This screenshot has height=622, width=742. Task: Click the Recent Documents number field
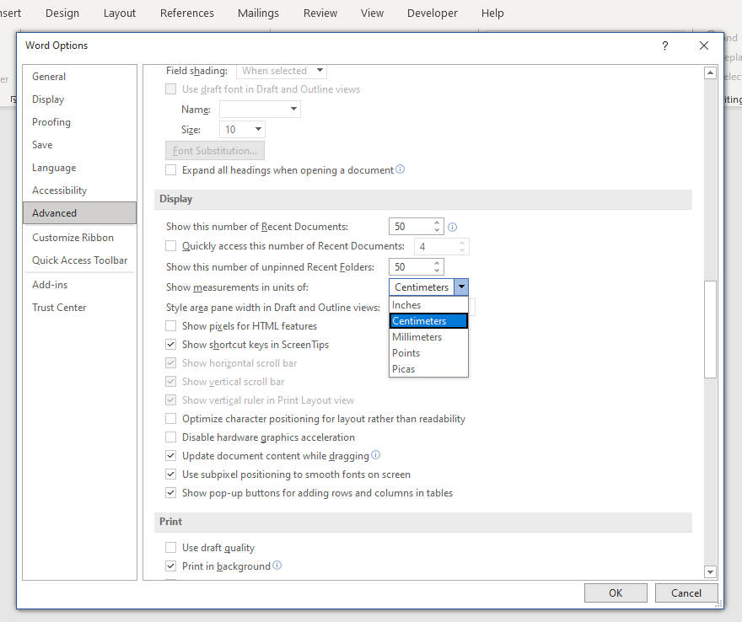click(x=411, y=227)
